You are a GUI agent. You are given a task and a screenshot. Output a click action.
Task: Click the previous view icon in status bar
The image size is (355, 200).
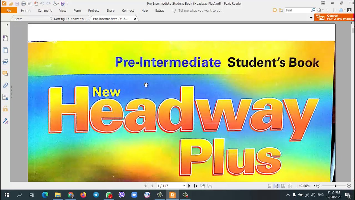(x=203, y=186)
